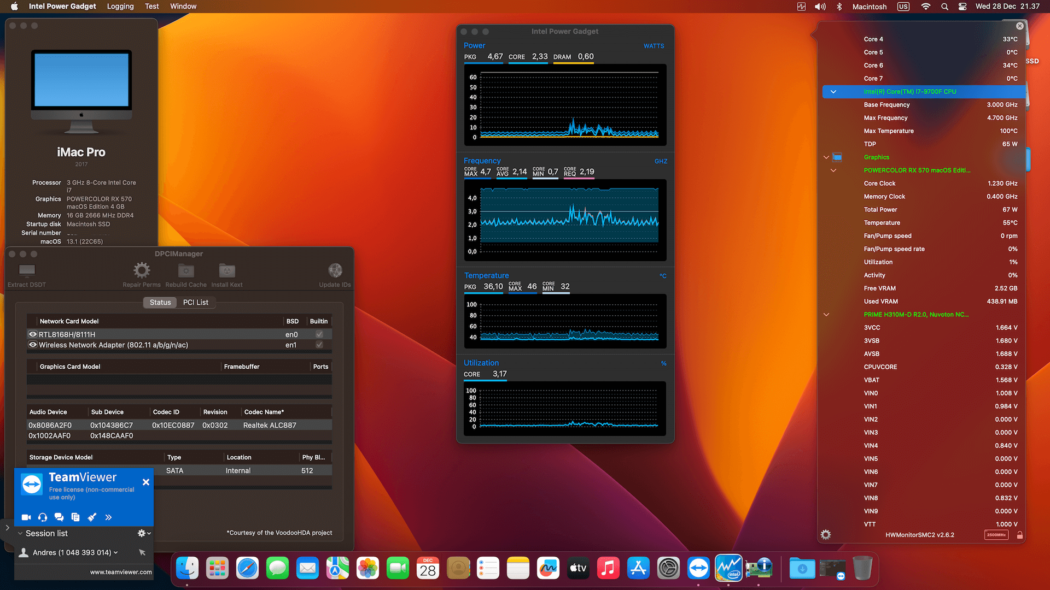Collapse TeamViewer panel side arrow
The height and width of the screenshot is (590, 1050).
click(x=7, y=528)
